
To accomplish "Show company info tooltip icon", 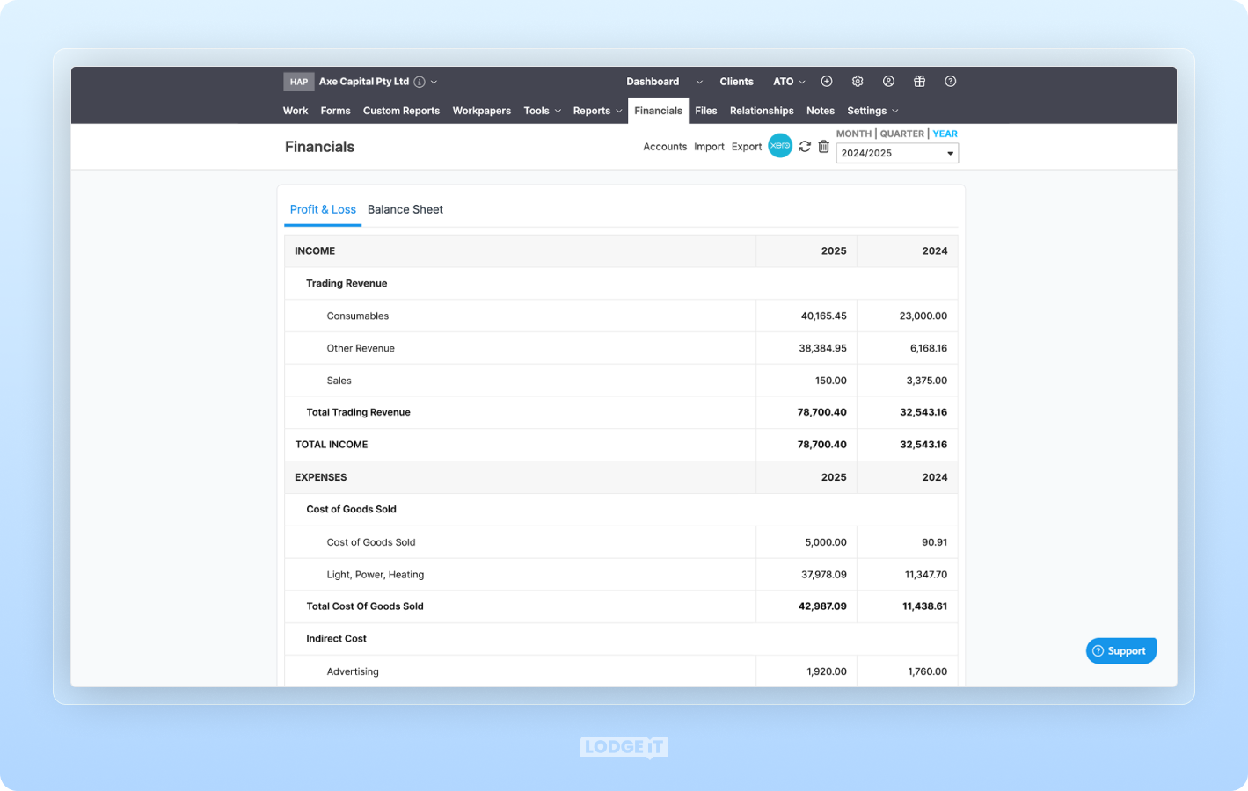I will click(420, 81).
